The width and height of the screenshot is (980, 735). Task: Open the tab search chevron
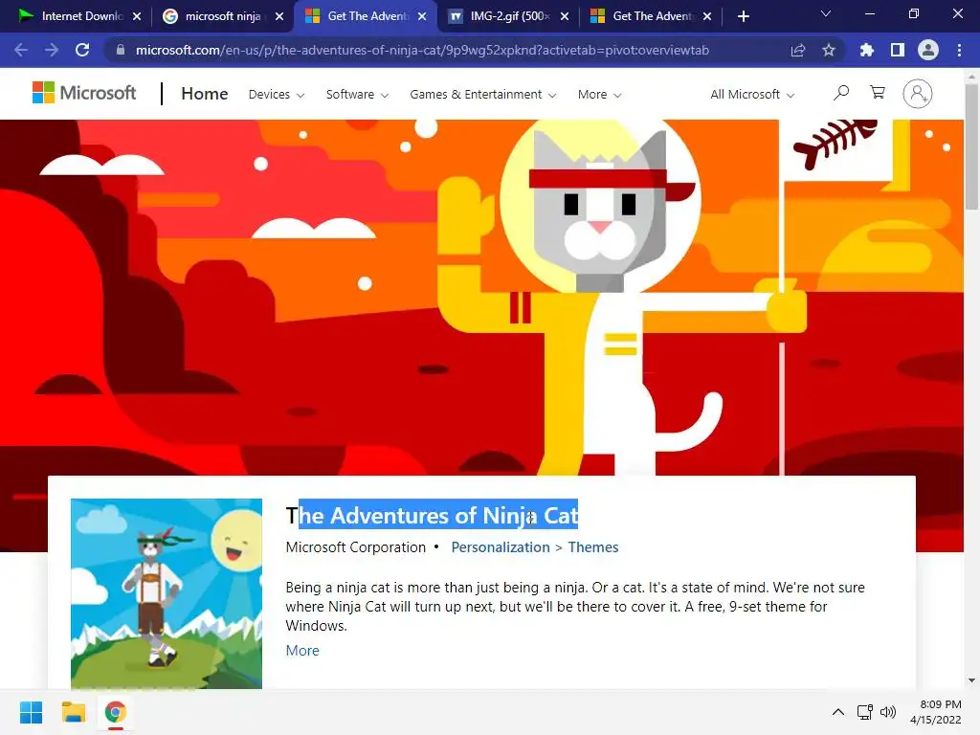826,13
